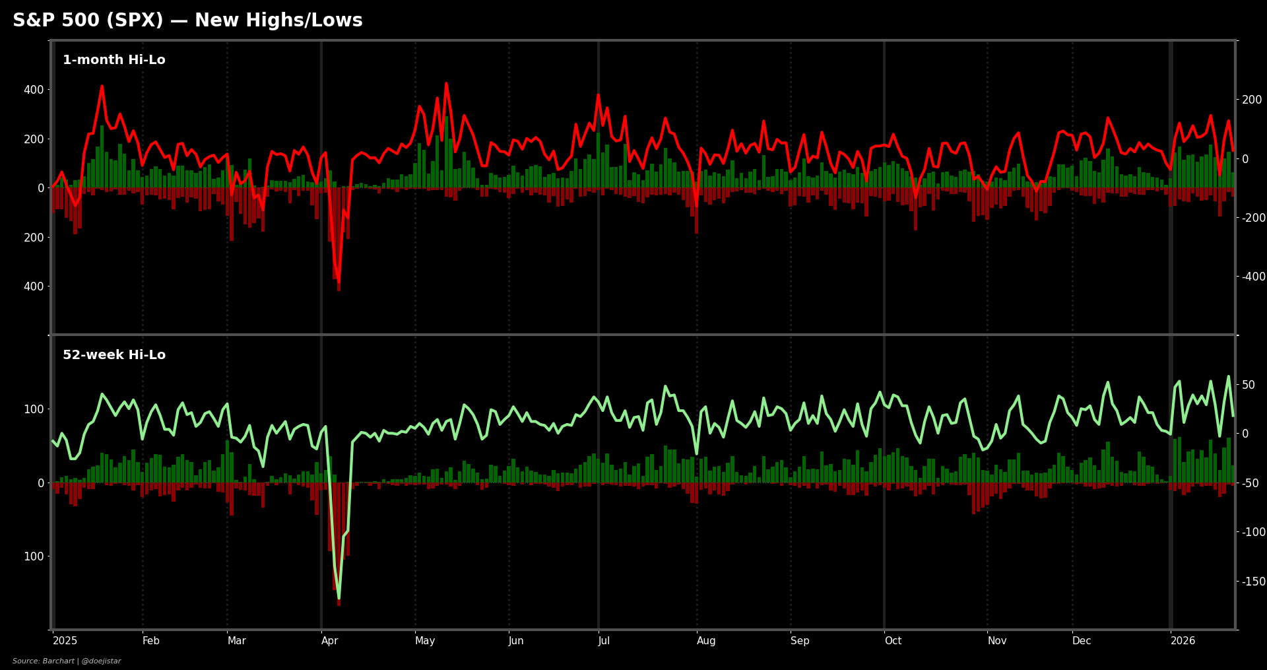This screenshot has height=670, width=1267.
Task: Select the 1-month Hi-Lo panel label
Action: click(114, 60)
